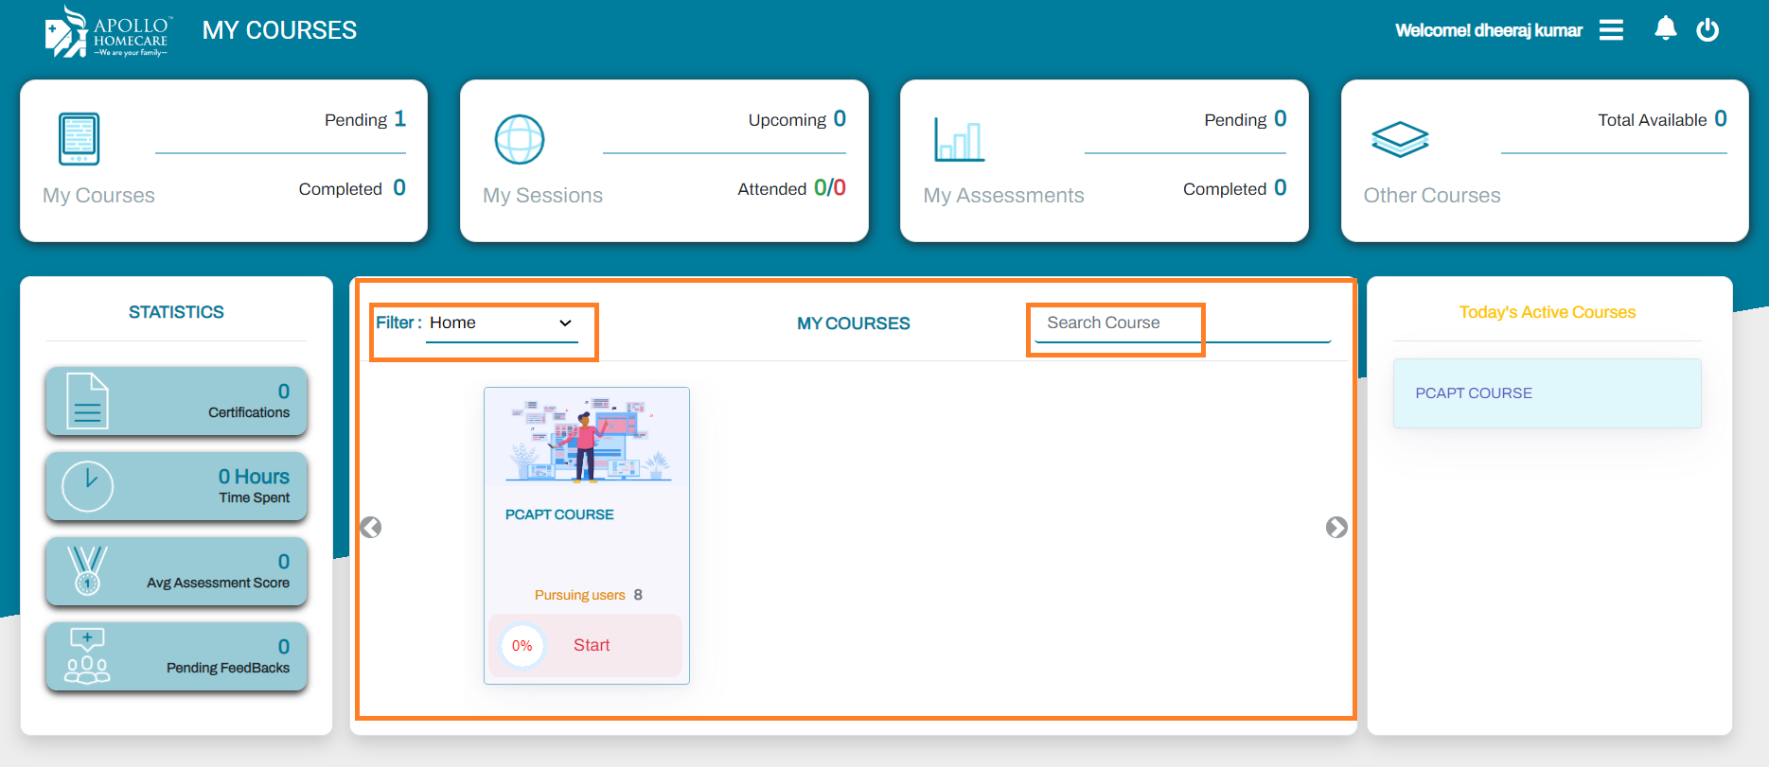Open the Filter Home dropdown
This screenshot has width=1769, height=767.
(501, 323)
